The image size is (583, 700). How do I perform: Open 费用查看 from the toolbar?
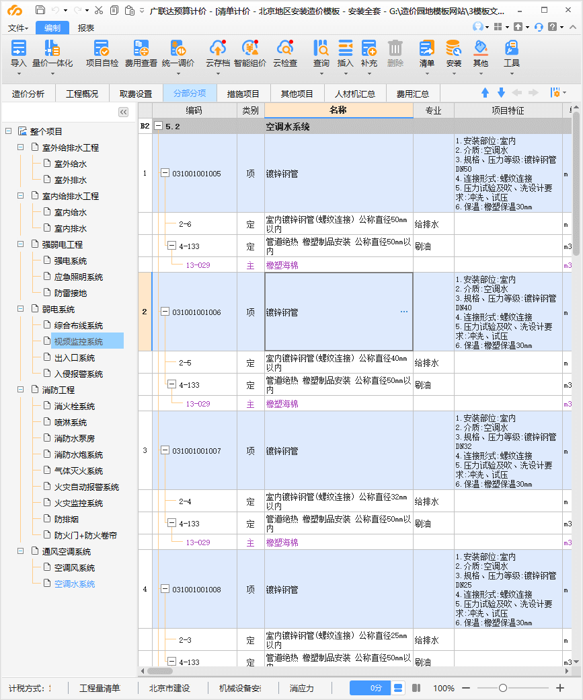141,48
